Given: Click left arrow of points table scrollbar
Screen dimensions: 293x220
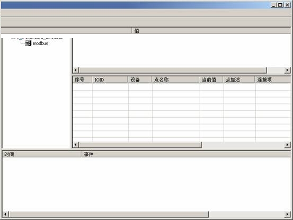Looking at the screenshot, I should [76, 145].
